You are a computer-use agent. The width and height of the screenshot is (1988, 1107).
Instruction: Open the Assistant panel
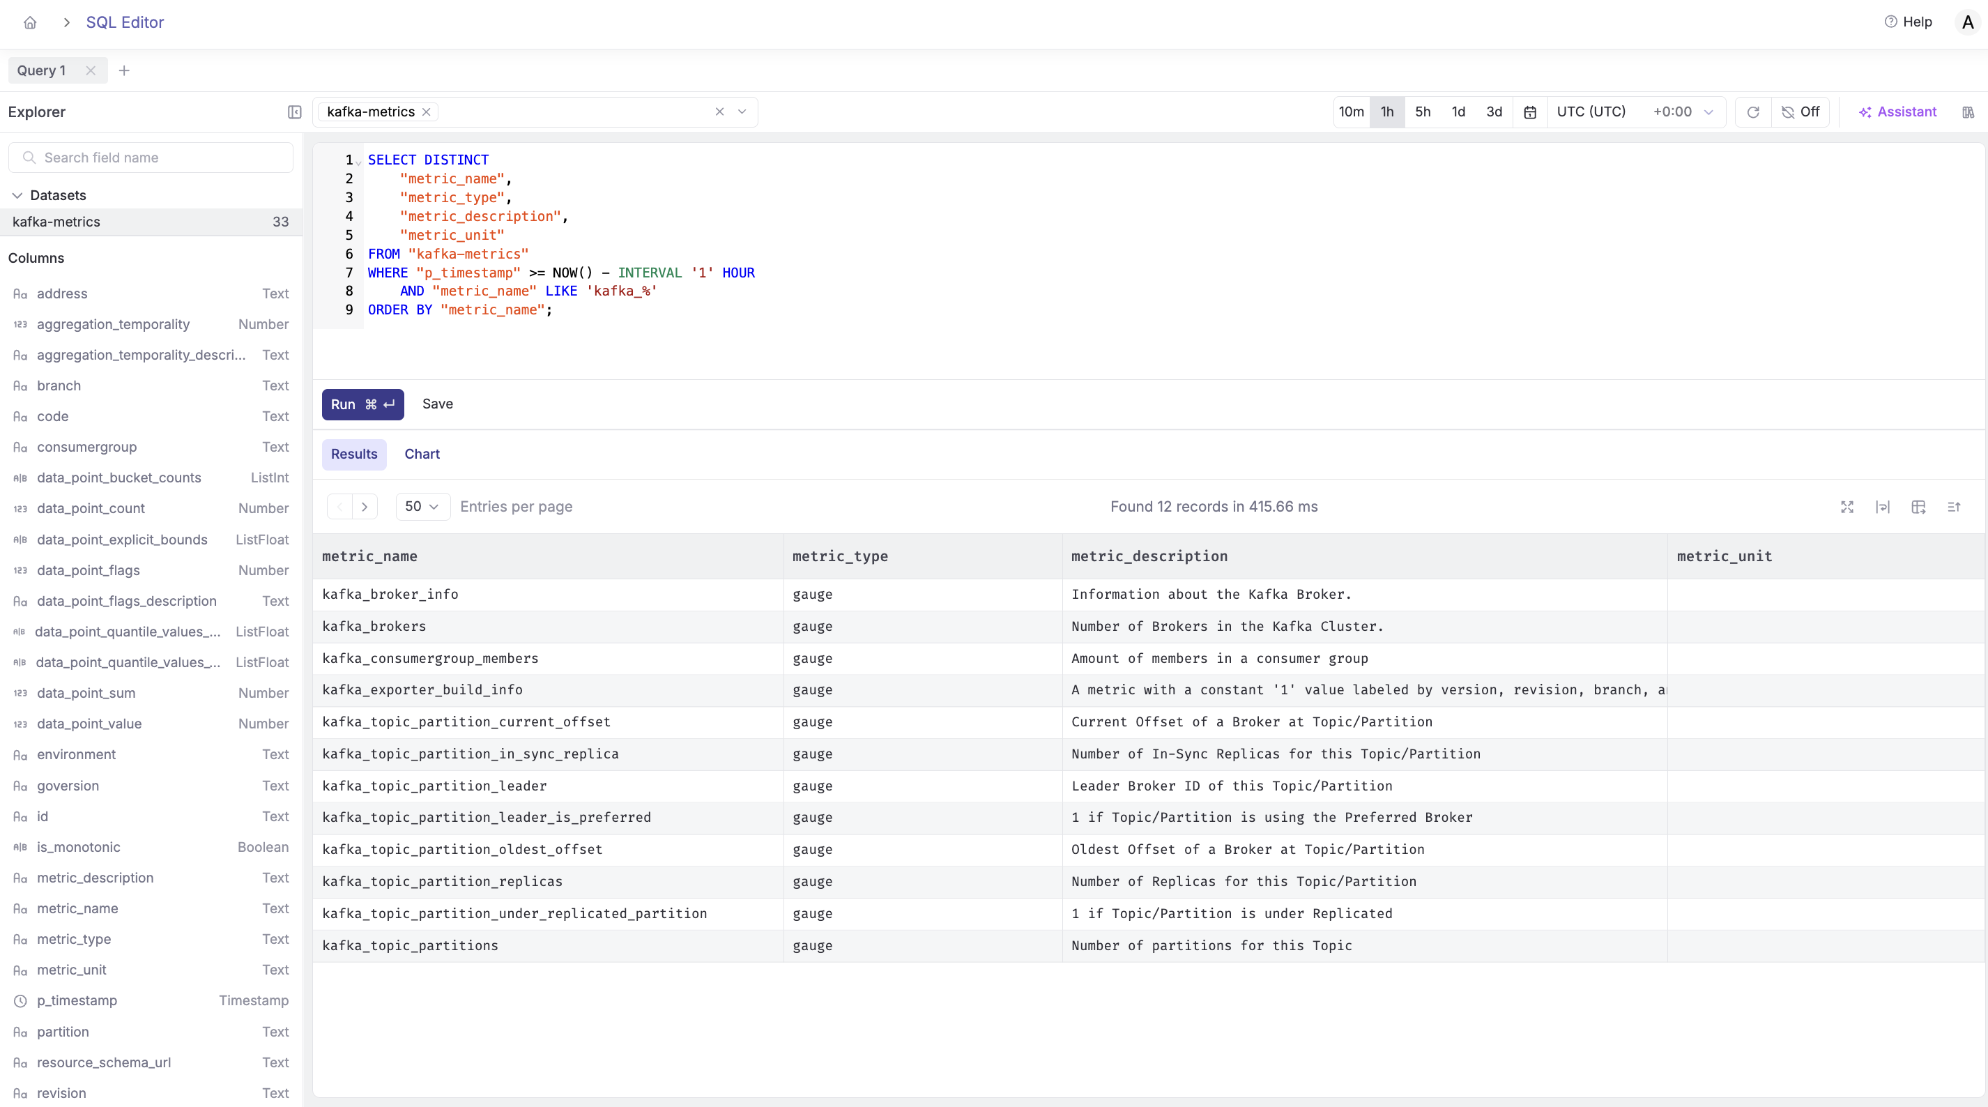point(1897,112)
